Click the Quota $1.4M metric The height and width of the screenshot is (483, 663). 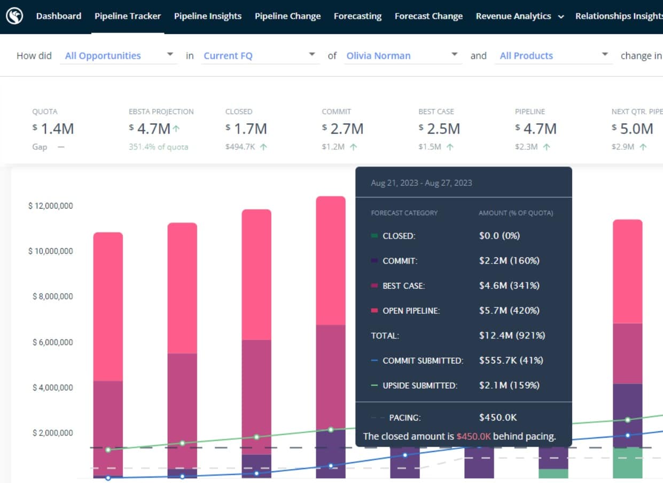coord(53,129)
